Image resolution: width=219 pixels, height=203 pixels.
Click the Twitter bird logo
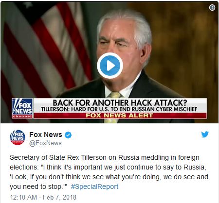(205, 135)
